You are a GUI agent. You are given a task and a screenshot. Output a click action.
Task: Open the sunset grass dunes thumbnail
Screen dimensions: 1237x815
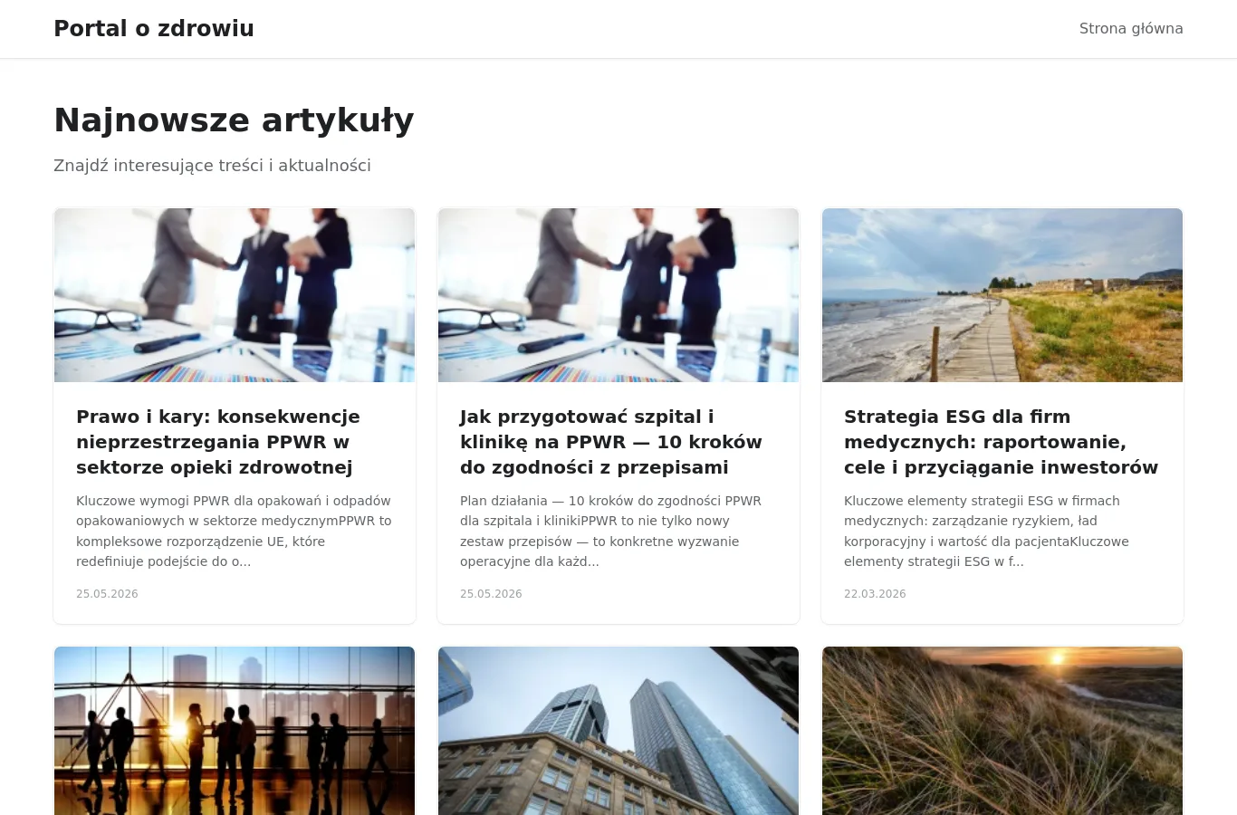(x=1002, y=731)
